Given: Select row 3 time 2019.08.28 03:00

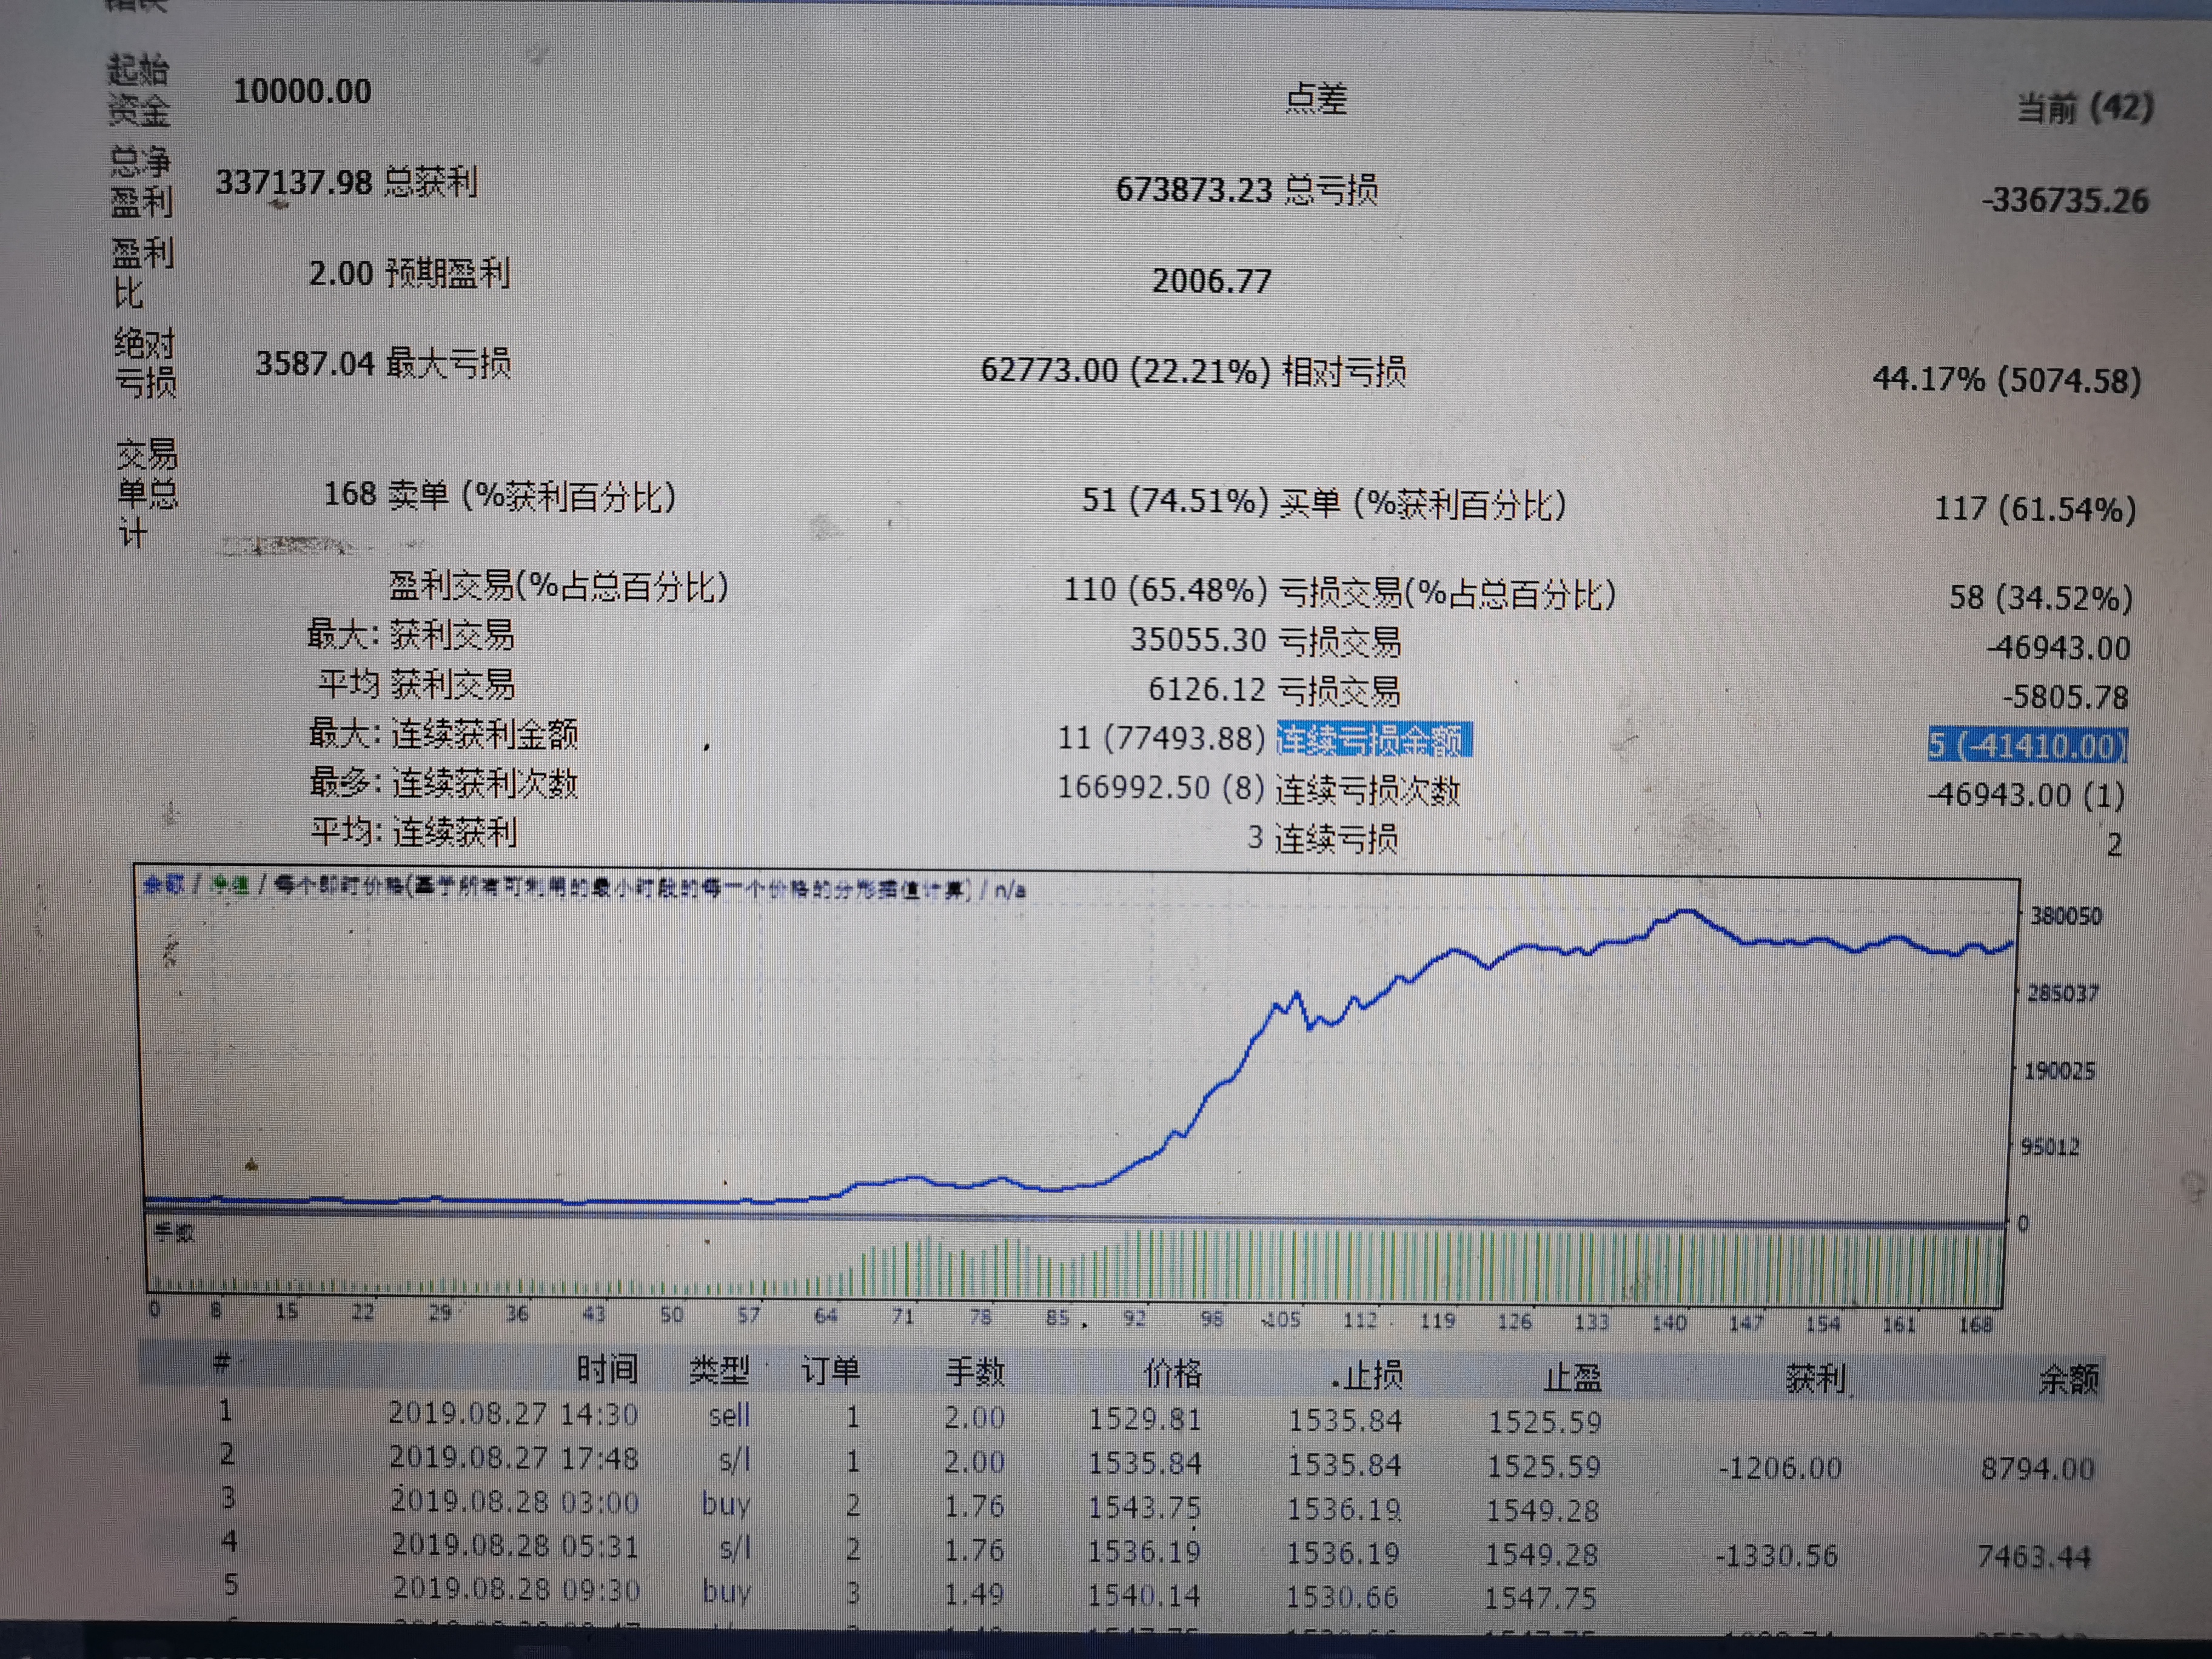Looking at the screenshot, I should pyautogui.click(x=515, y=1502).
